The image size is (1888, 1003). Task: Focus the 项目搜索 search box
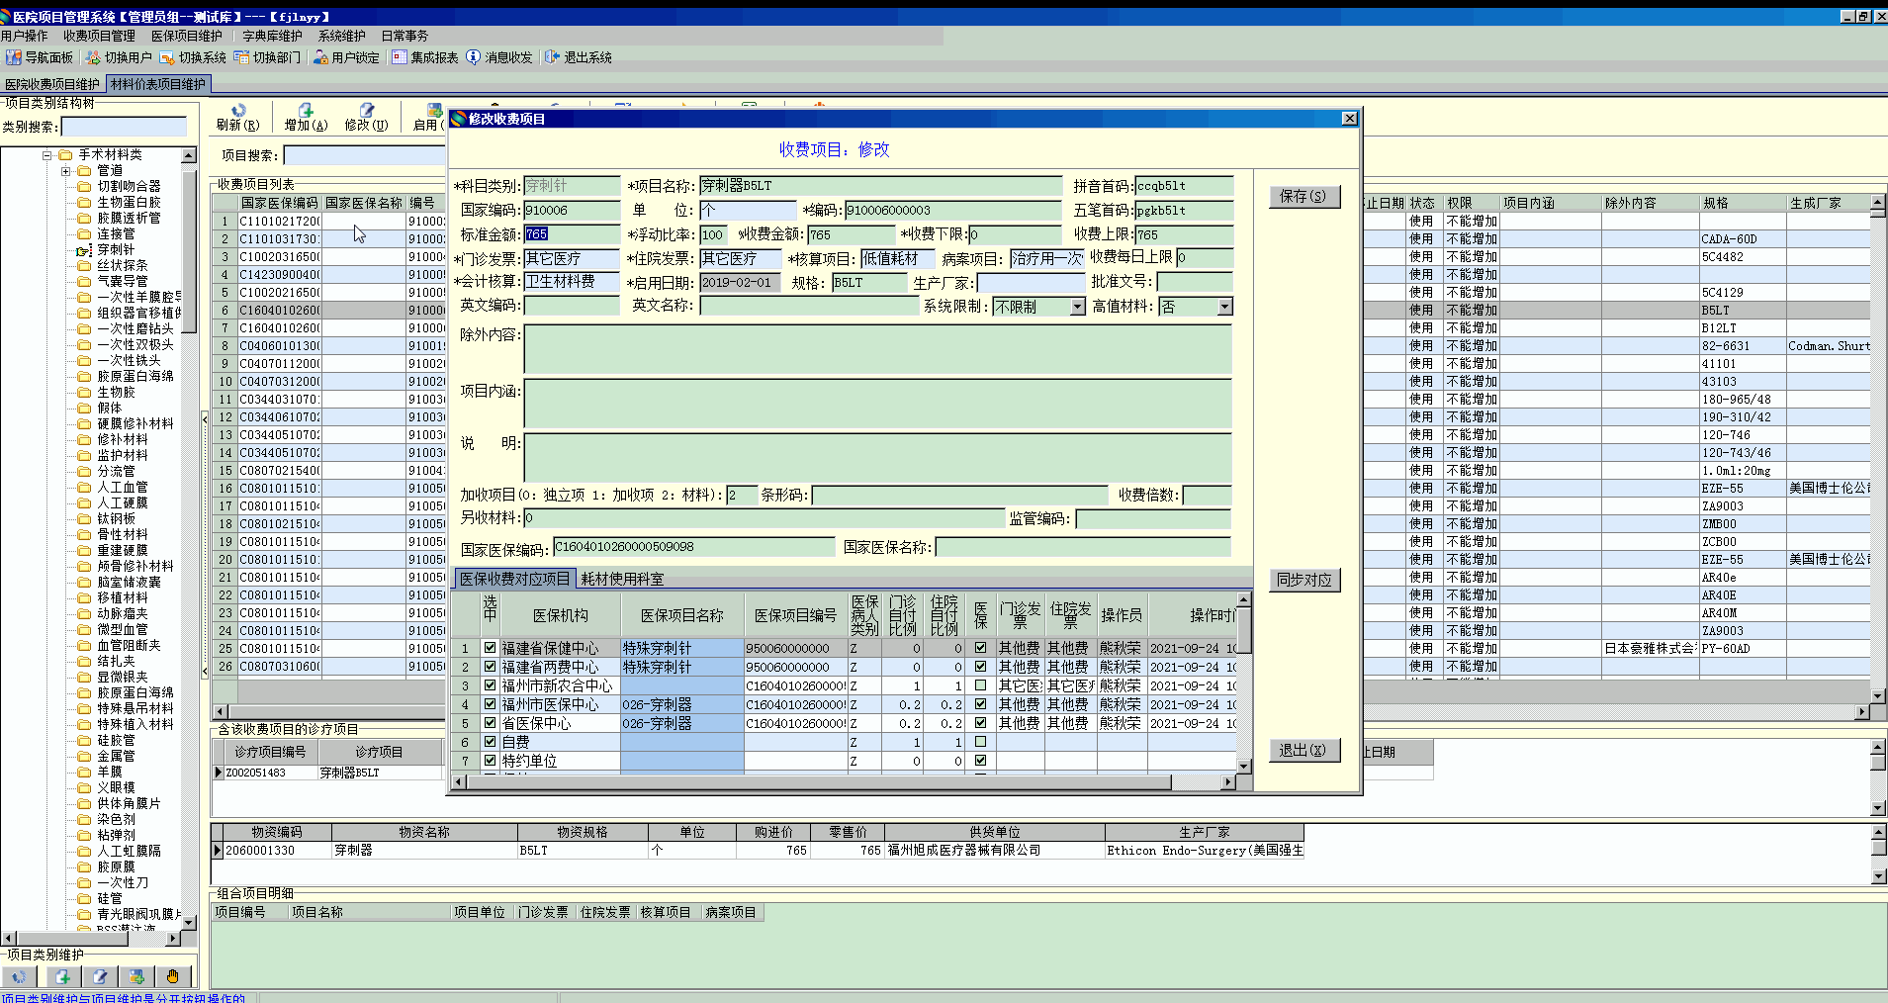tap(364, 155)
